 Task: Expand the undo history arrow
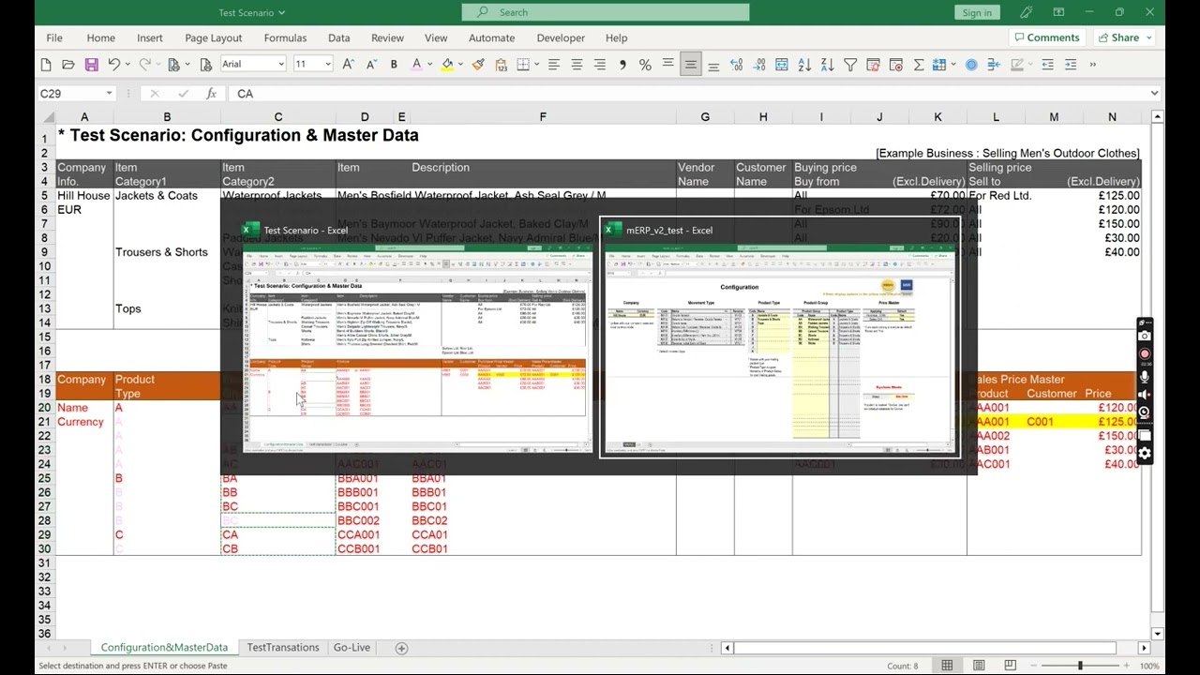(x=127, y=65)
